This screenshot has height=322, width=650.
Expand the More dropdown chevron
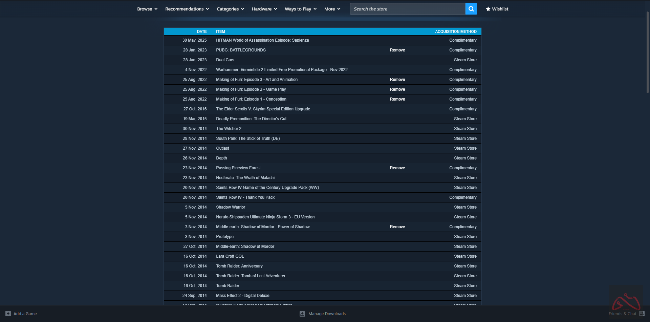339,9
